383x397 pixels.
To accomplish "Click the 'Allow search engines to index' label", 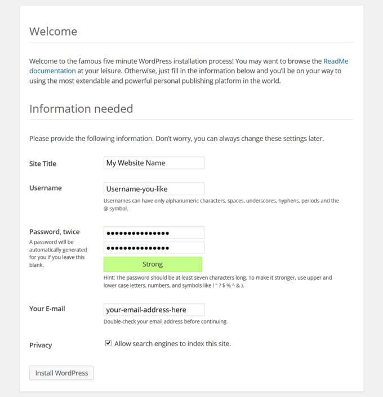I will tap(172, 343).
